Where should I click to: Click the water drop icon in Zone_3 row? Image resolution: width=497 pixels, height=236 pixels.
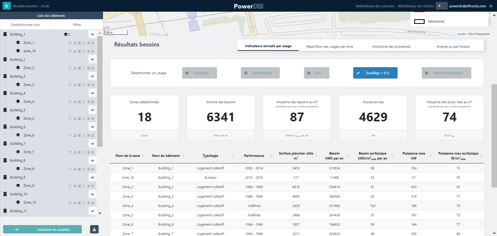[x=84, y=85]
